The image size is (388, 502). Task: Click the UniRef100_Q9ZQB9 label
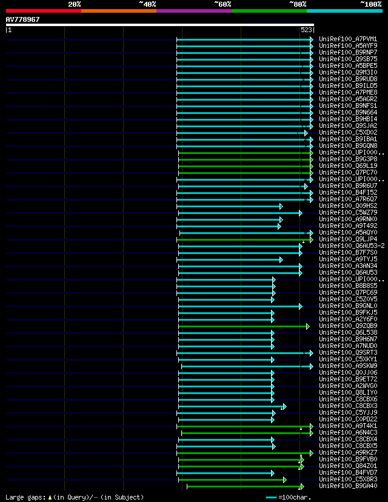click(348, 326)
